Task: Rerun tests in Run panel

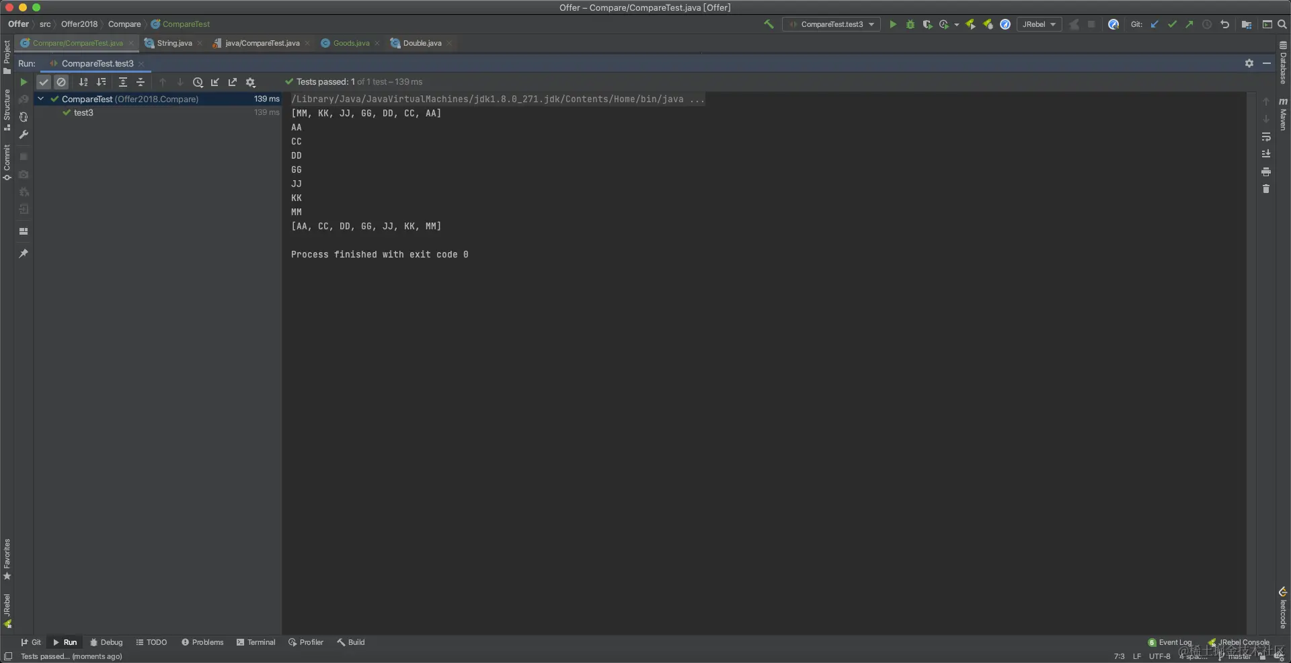Action: point(24,82)
